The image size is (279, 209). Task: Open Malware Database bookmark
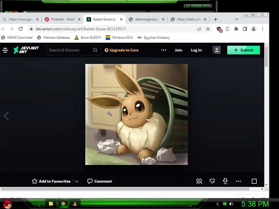coord(53,38)
